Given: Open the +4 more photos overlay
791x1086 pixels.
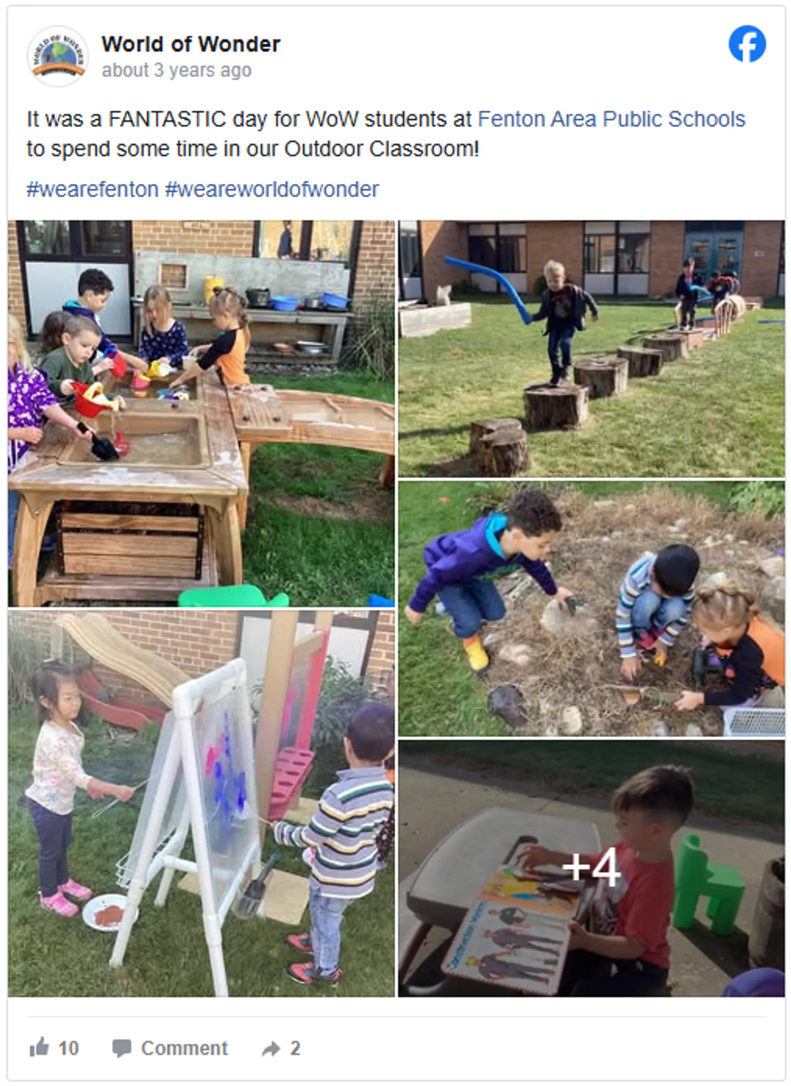Looking at the screenshot, I should coord(591,868).
